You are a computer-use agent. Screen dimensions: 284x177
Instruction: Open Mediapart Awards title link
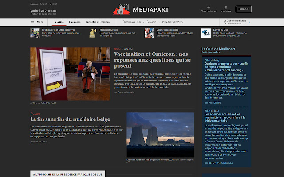click(x=109, y=30)
